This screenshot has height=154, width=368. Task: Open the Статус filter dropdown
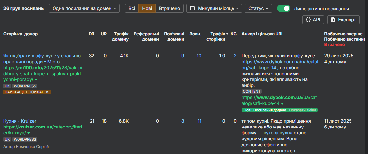pyautogui.click(x=258, y=8)
